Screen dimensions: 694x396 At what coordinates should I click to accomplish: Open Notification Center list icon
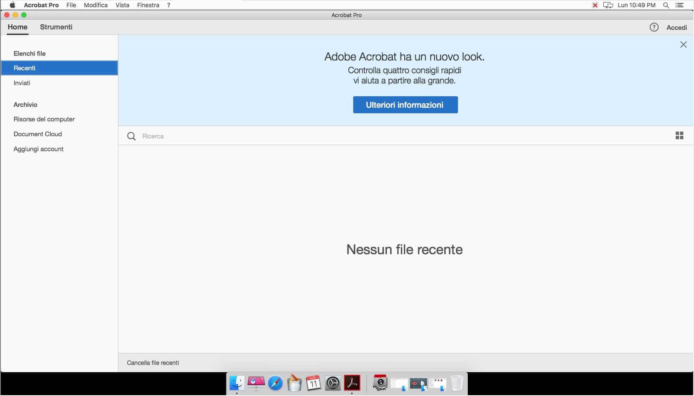(x=680, y=5)
